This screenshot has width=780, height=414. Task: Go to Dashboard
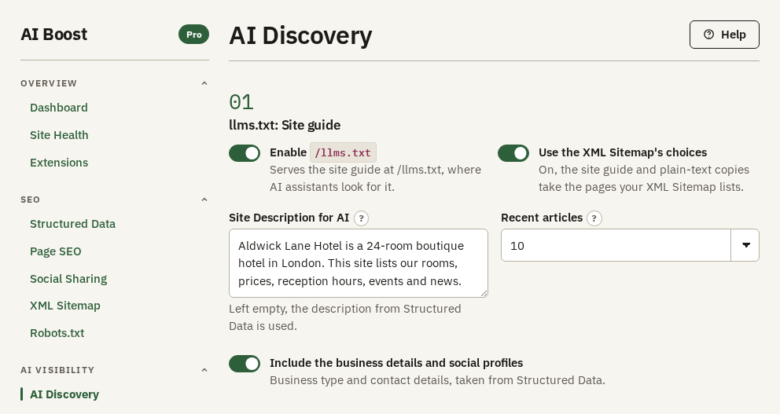[59, 108]
